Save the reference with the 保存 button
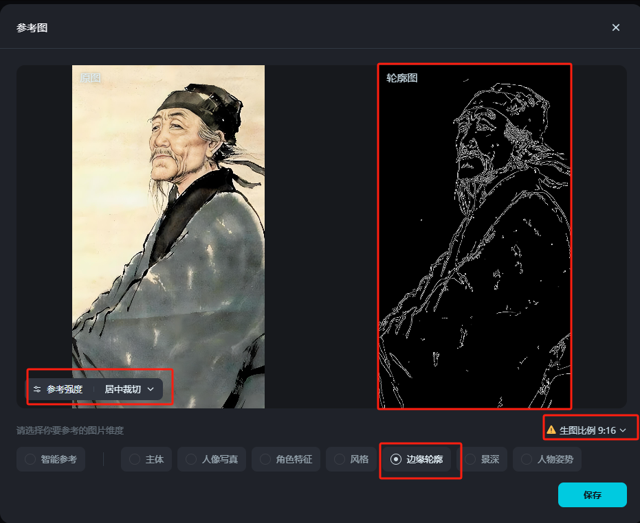Screen dimensions: 640x523 click(x=593, y=495)
